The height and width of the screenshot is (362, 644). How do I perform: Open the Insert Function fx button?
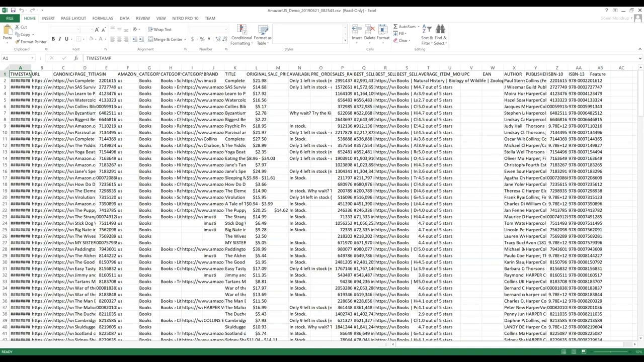coord(76,58)
